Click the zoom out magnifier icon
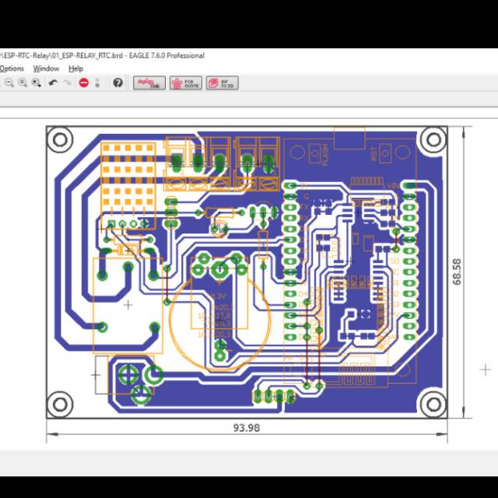 (9, 83)
